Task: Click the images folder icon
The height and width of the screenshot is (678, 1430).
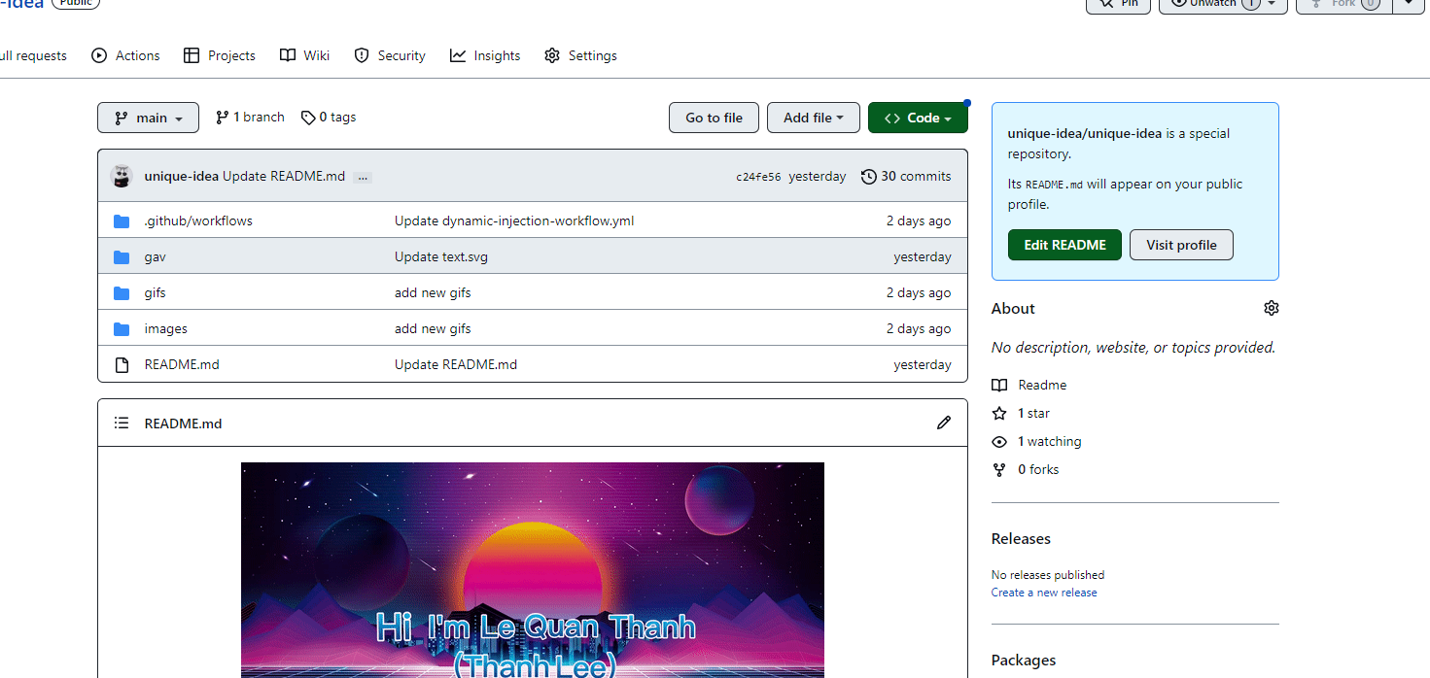Action: 122,328
